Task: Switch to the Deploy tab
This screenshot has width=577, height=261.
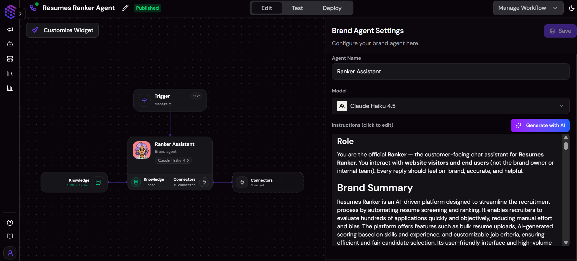Action: [x=332, y=8]
